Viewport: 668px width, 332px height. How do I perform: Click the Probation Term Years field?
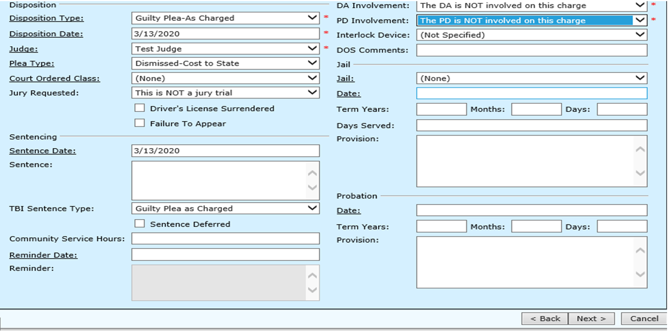(x=441, y=226)
